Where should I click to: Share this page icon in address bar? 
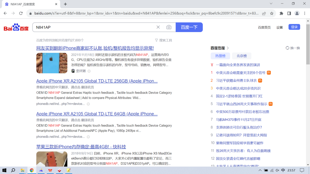(264, 13)
